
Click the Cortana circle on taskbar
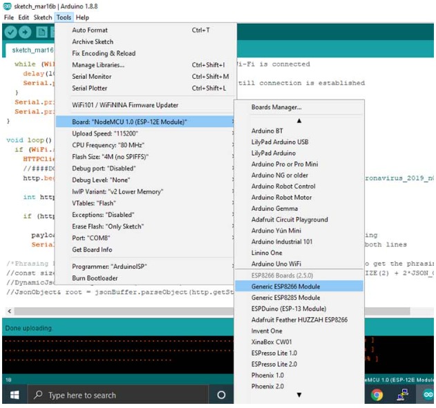pyautogui.click(x=221, y=395)
